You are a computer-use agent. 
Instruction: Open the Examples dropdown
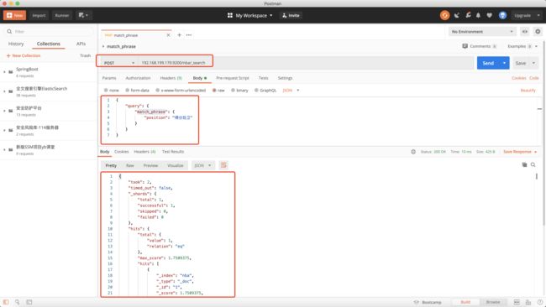[522, 46]
